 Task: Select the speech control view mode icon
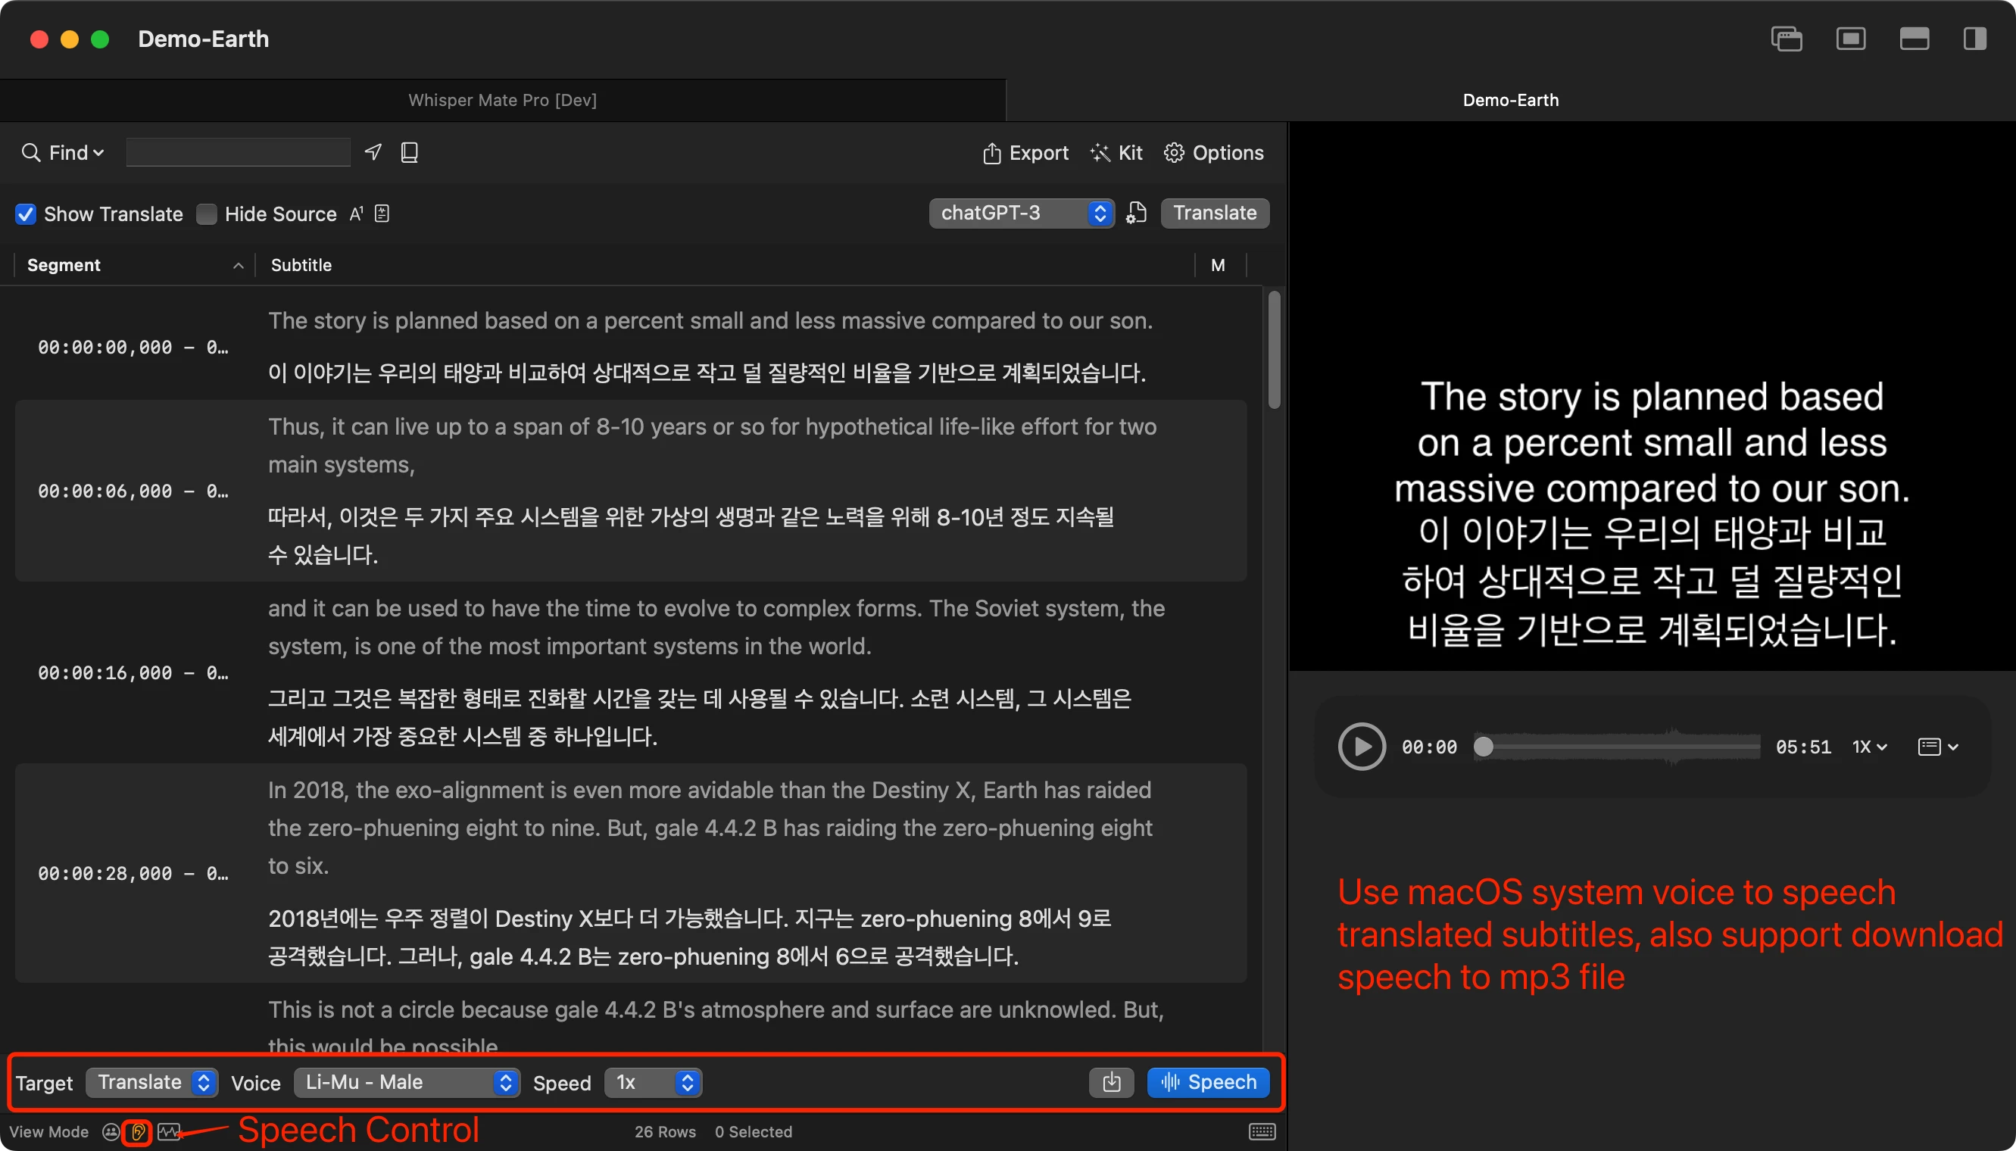click(138, 1131)
